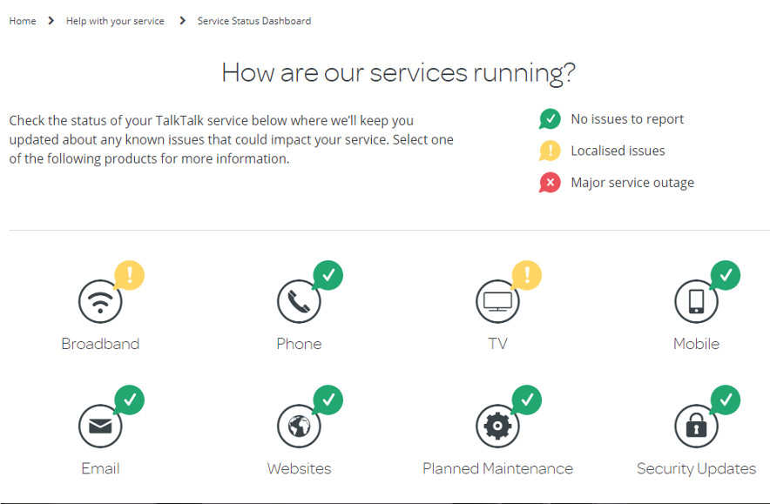Click the Security Updates text label

click(x=696, y=469)
